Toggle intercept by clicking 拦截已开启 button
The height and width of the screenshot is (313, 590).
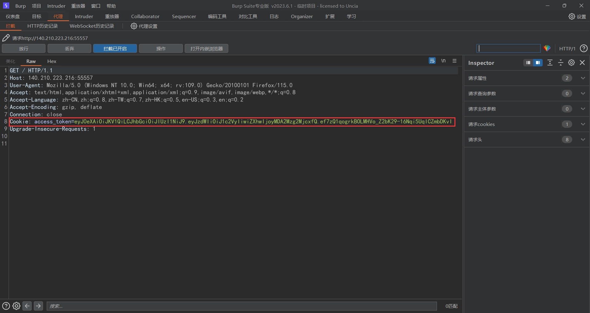click(x=115, y=48)
